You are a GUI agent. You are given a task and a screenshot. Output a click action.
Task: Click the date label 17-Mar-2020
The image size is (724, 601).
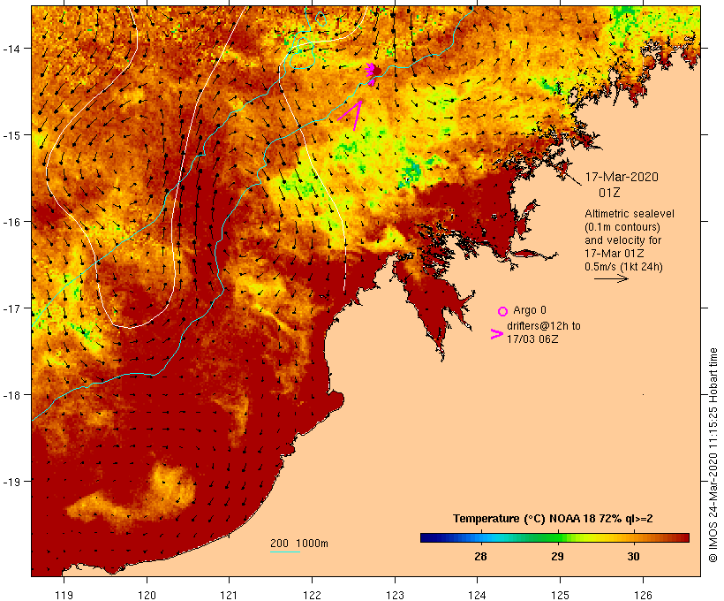coord(622,177)
